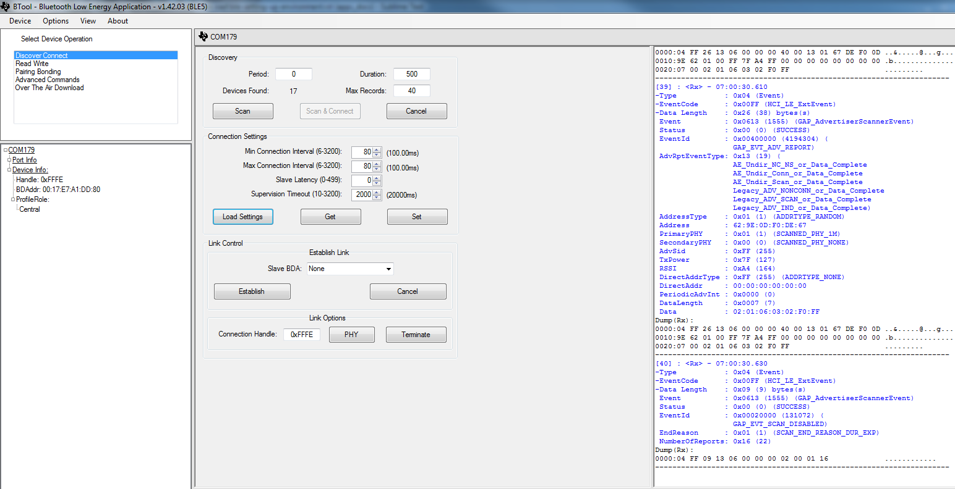Apply connection settings with the Set button
The image size is (955, 489).
[x=418, y=216]
